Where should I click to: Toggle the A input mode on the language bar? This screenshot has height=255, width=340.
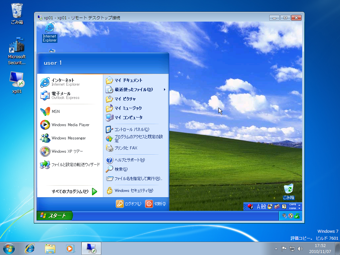point(258,207)
